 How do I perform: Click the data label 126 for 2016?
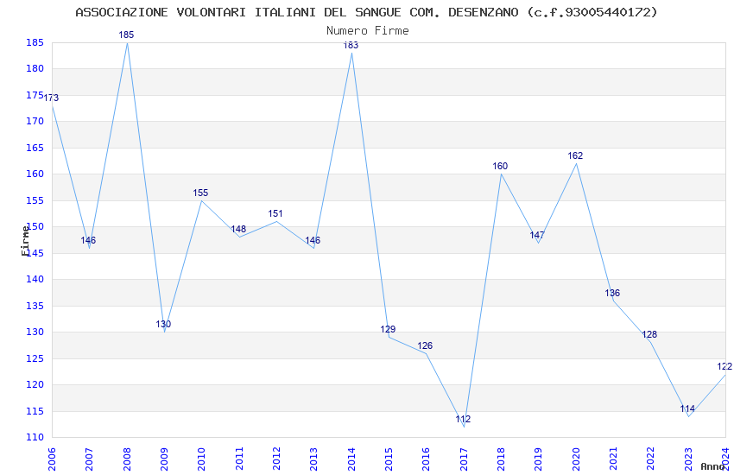(425, 345)
